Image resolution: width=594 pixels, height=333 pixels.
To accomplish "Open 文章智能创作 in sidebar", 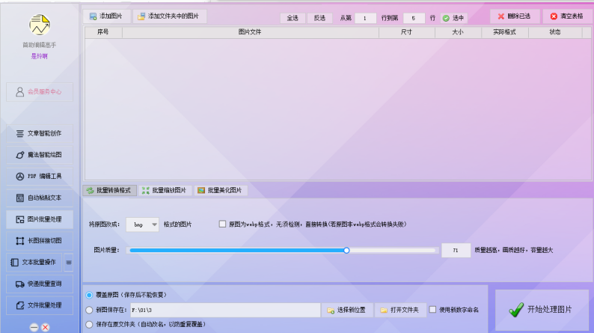I will point(40,133).
